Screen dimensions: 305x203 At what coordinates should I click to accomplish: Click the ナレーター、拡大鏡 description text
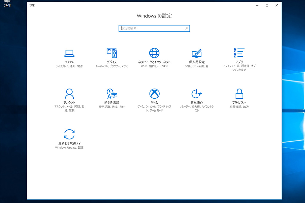tap(197, 108)
